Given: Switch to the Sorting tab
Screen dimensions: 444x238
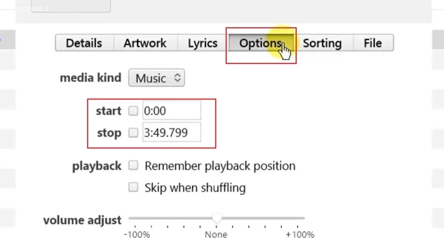Looking at the screenshot, I should click(323, 43).
